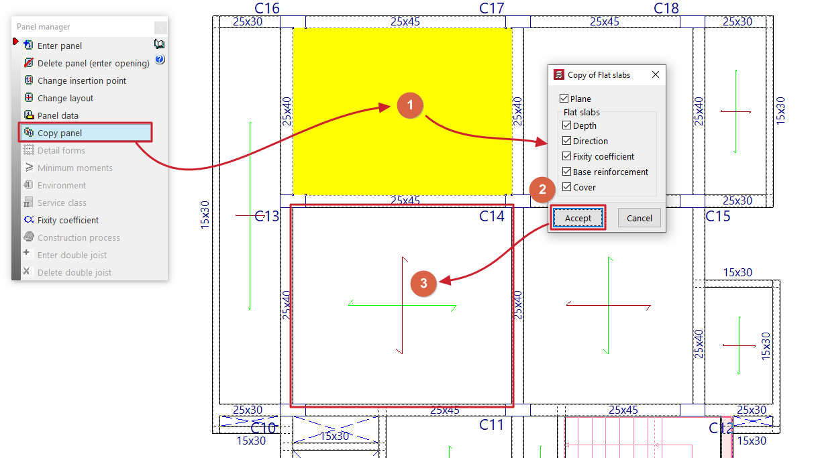Click the Flat slabs group label in dialog
Screen dimensions: 814x458
click(582, 112)
